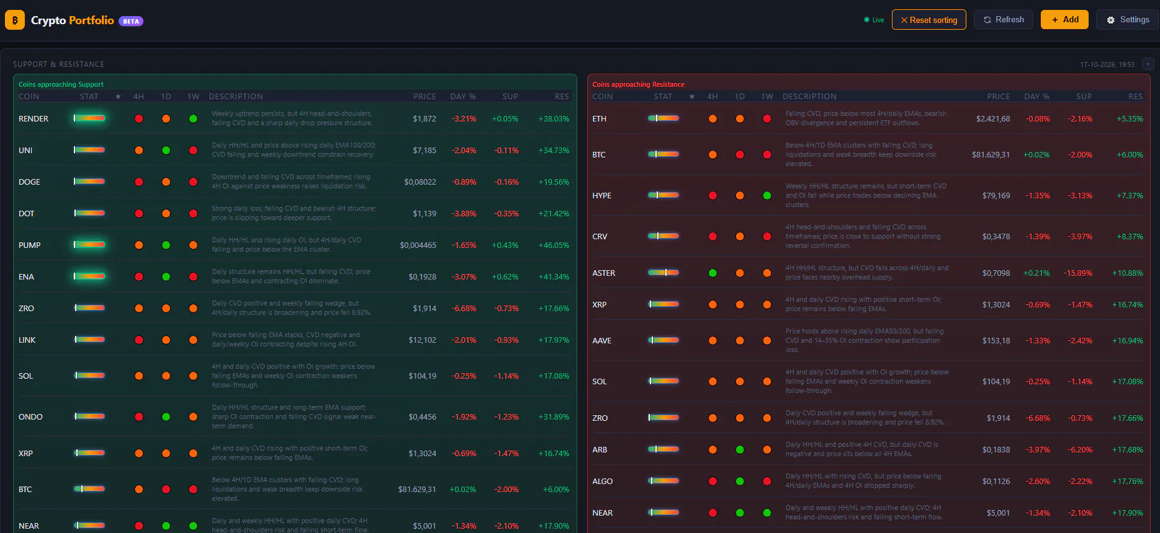Click RENDER's STAT range bar
This screenshot has width=1160, height=533.
89,118
